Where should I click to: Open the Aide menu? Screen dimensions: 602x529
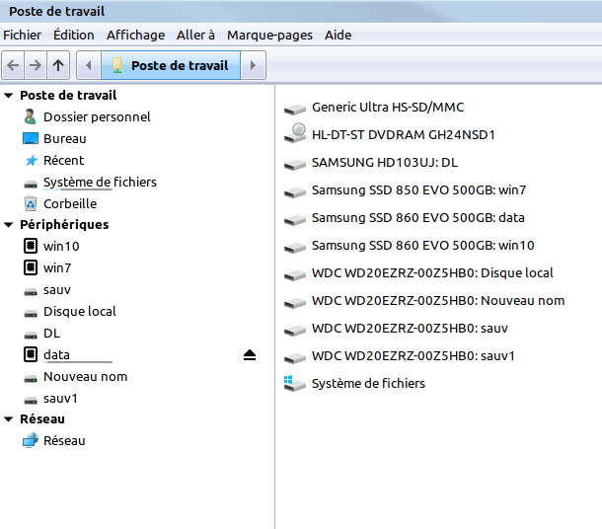pos(338,35)
